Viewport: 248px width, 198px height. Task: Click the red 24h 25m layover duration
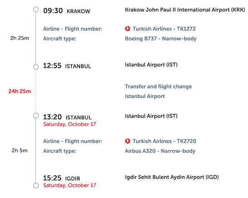tap(20, 91)
